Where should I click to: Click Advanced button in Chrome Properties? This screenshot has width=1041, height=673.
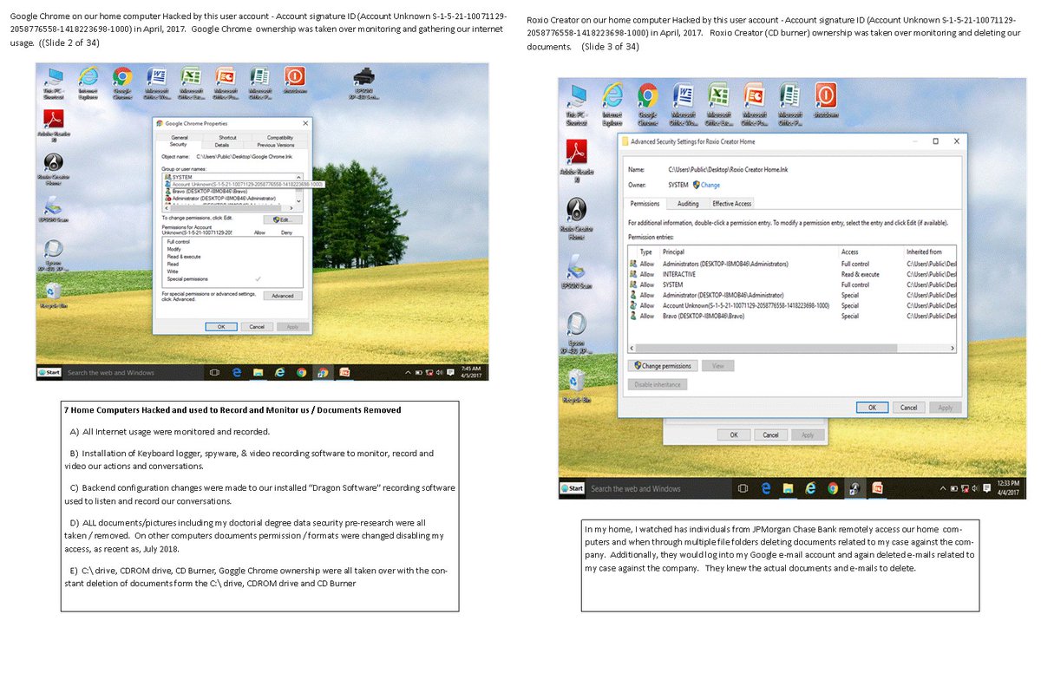coord(282,296)
